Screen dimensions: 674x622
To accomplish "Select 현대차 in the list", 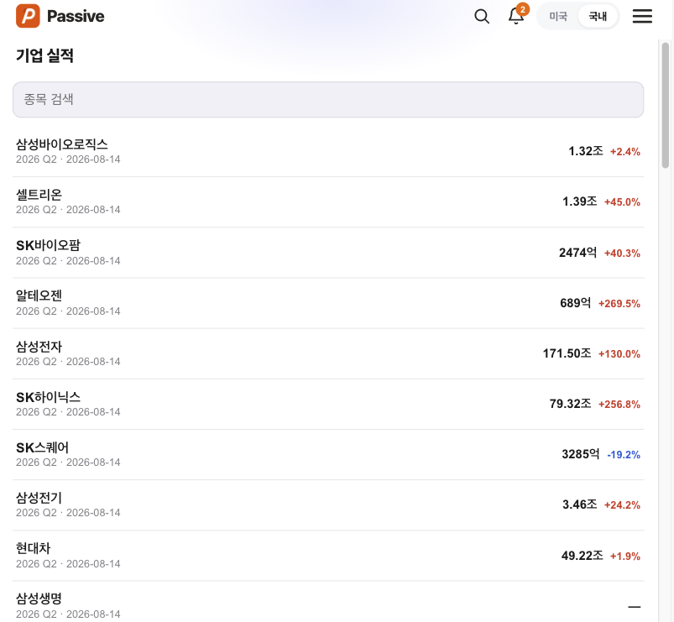I will pyautogui.click(x=328, y=556).
